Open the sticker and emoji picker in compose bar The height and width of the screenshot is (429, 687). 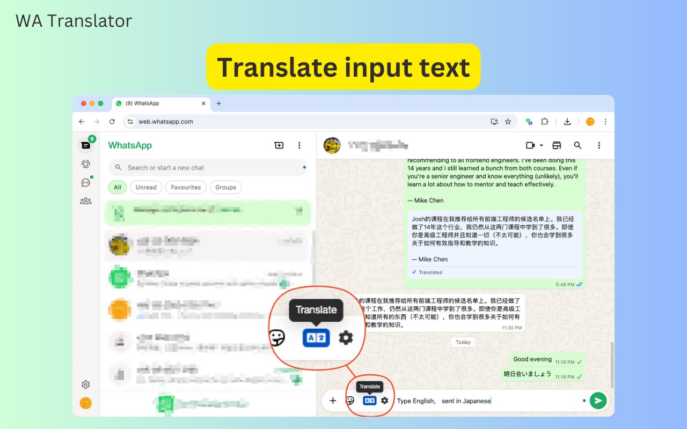[x=350, y=401]
